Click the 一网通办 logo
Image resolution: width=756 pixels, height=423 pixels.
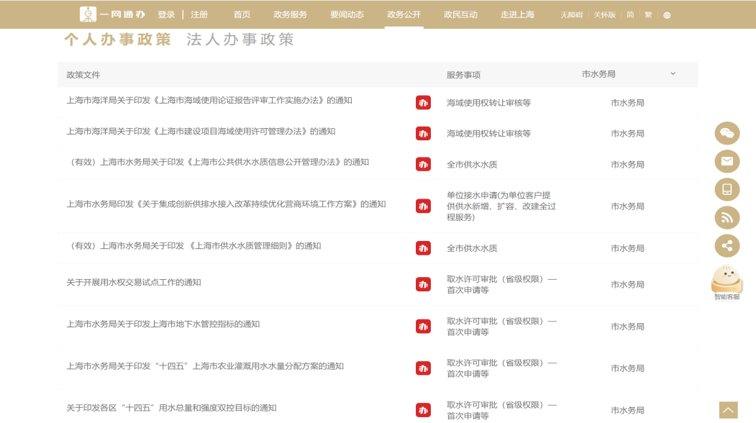pyautogui.click(x=111, y=14)
